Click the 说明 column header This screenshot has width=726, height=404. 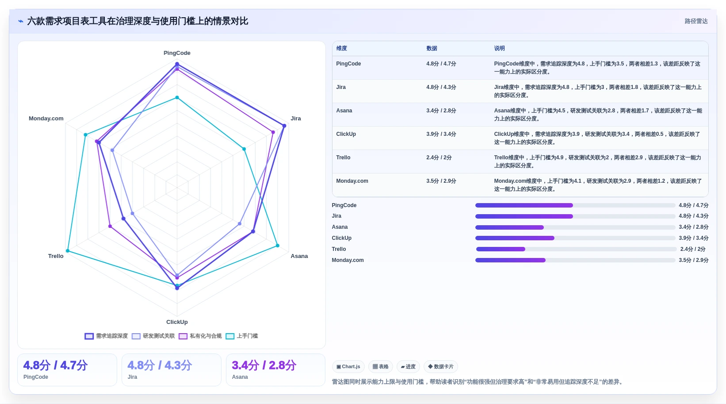pyautogui.click(x=499, y=48)
